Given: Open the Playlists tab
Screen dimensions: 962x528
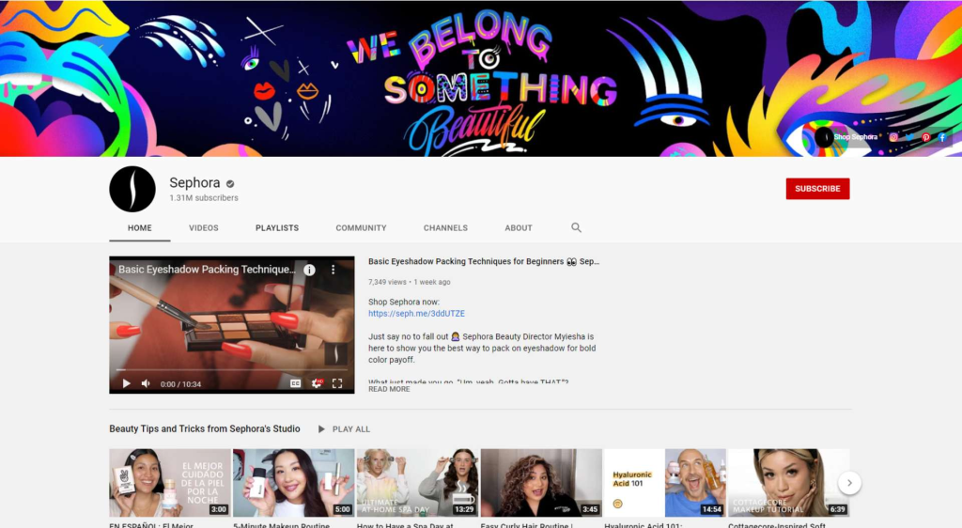Looking at the screenshot, I should 277,228.
